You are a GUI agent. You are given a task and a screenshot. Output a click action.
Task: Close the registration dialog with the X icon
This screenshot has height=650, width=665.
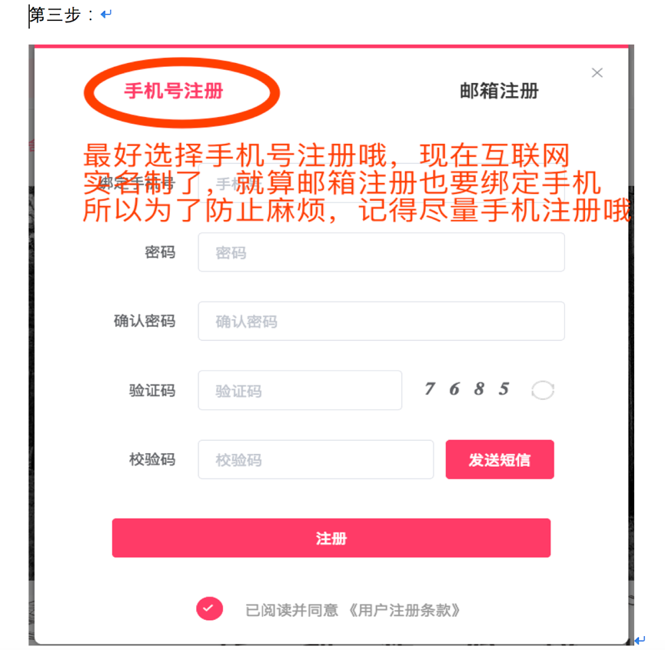coord(597,73)
